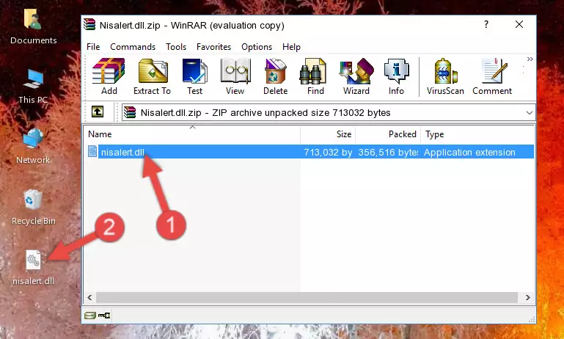Show archive Info
This screenshot has width=564, height=339.
coord(396,76)
